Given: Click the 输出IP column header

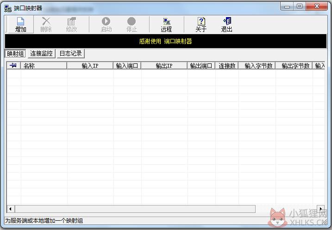Looking at the screenshot, I should [x=164, y=66].
